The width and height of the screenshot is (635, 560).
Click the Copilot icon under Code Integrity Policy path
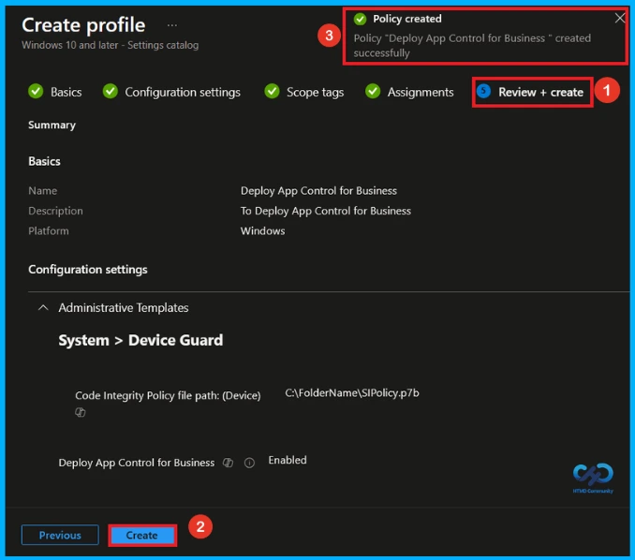[x=81, y=412]
